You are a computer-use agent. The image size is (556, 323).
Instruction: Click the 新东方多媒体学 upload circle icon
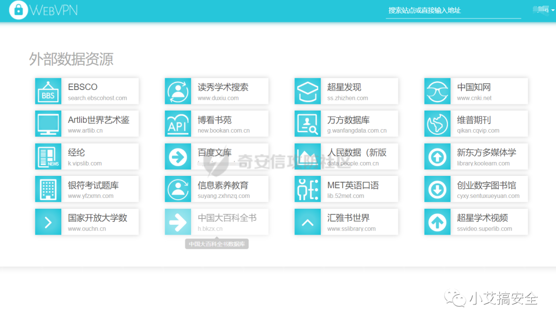tap(438, 156)
